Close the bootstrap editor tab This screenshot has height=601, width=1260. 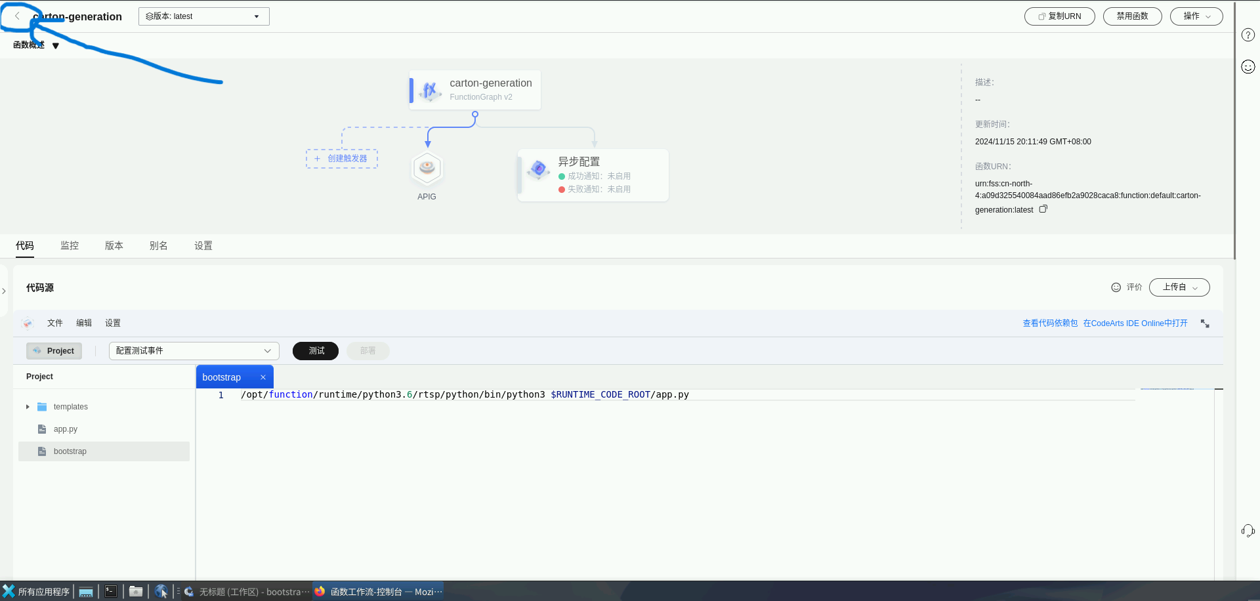tap(263, 377)
